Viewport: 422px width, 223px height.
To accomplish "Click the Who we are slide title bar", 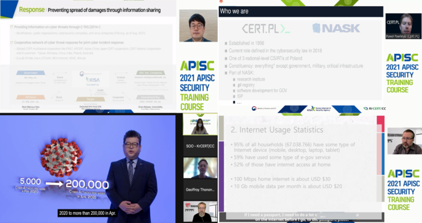I will pos(300,12).
